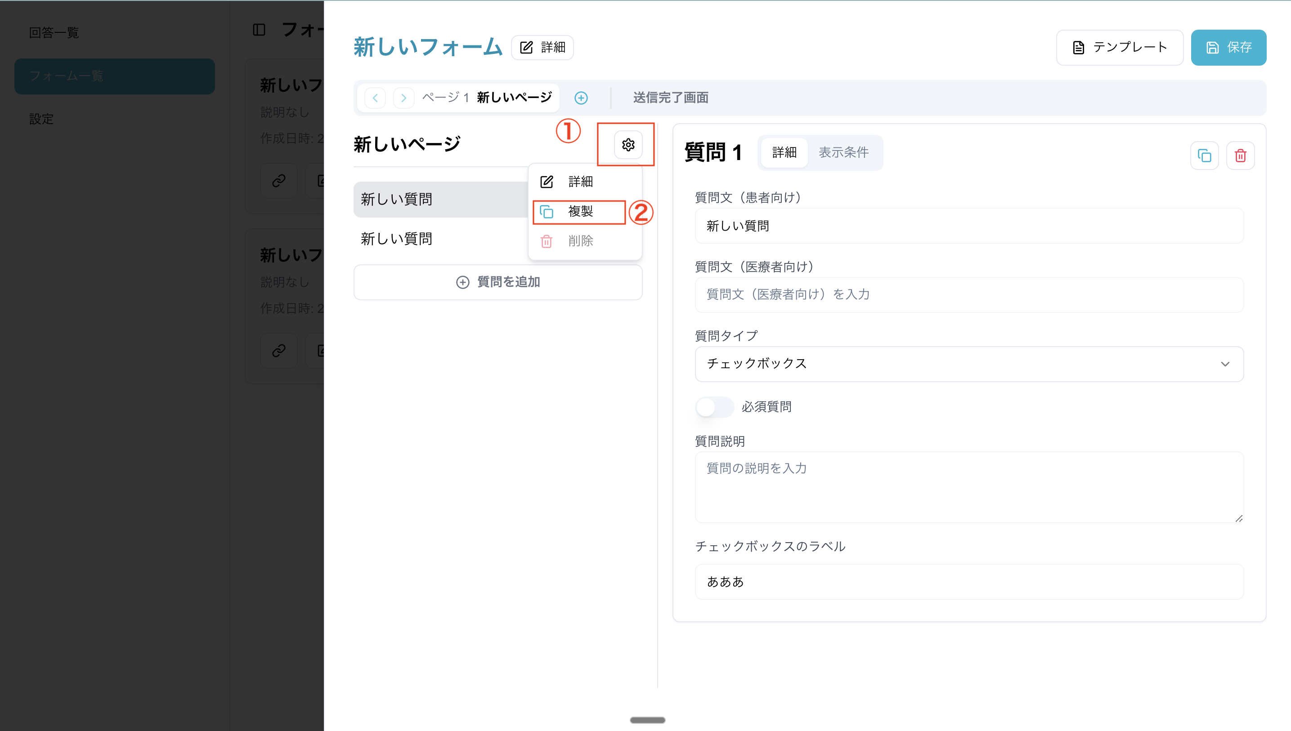Go to the next page arrow

tap(403, 98)
